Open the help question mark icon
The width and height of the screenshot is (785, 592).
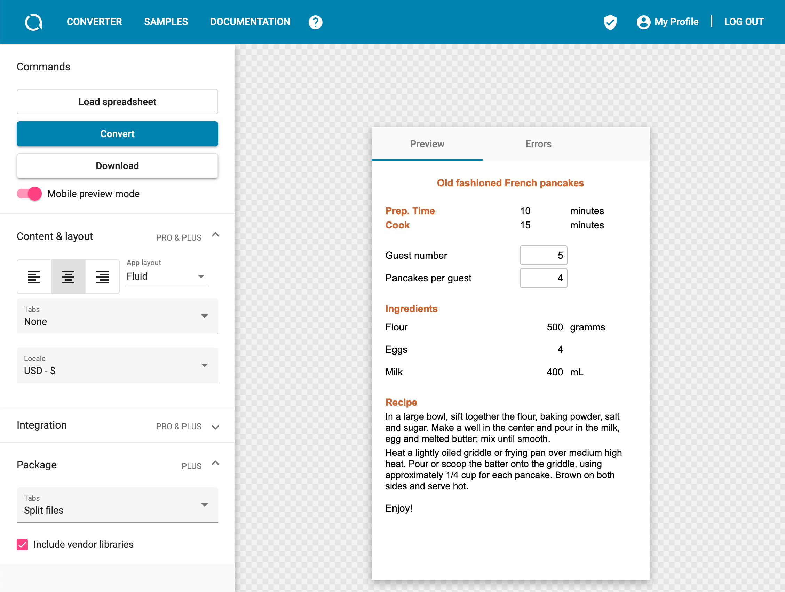coord(315,22)
